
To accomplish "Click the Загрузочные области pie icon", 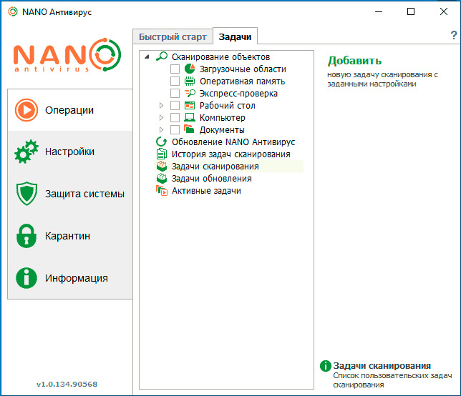I will click(190, 69).
